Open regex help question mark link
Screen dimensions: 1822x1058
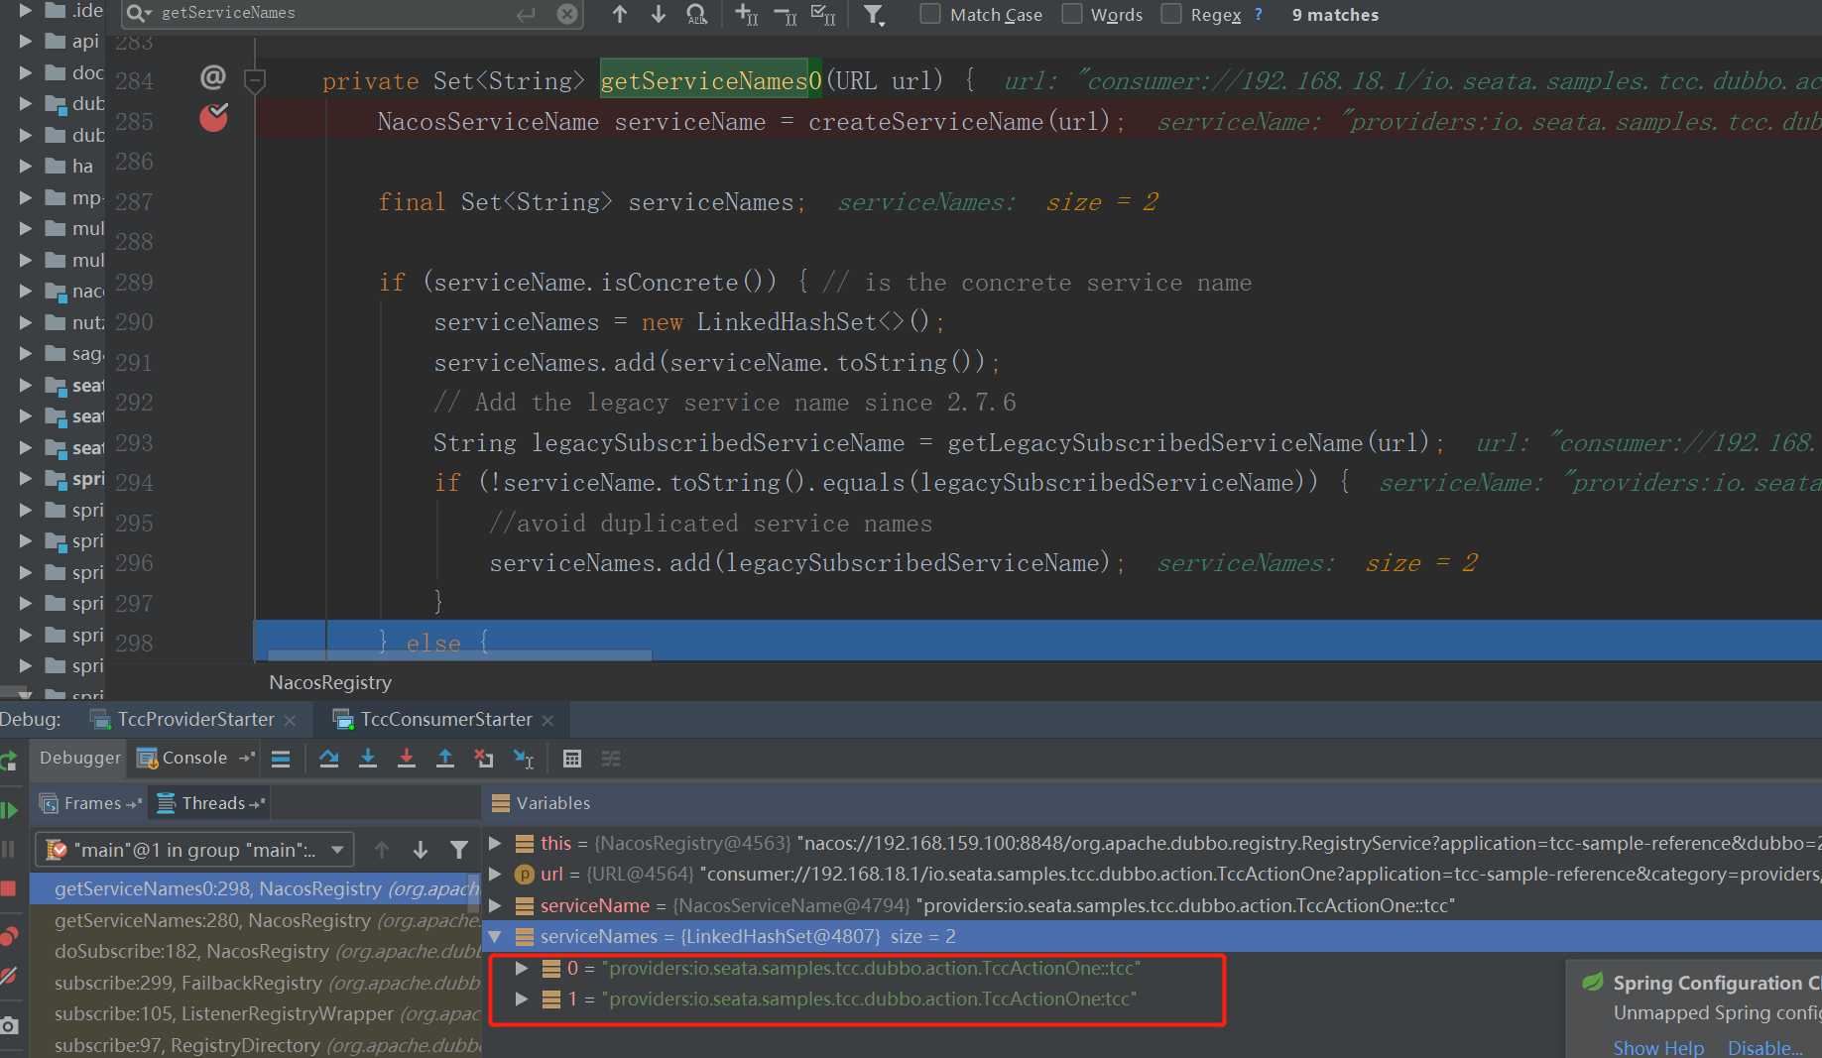pyautogui.click(x=1259, y=14)
